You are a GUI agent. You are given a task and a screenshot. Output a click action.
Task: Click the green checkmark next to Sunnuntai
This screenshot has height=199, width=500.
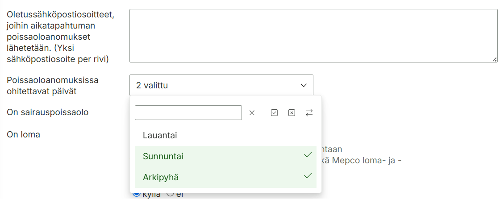click(308, 155)
